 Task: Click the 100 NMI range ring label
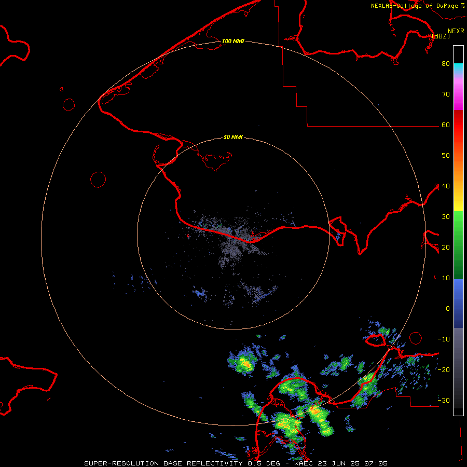(x=233, y=41)
